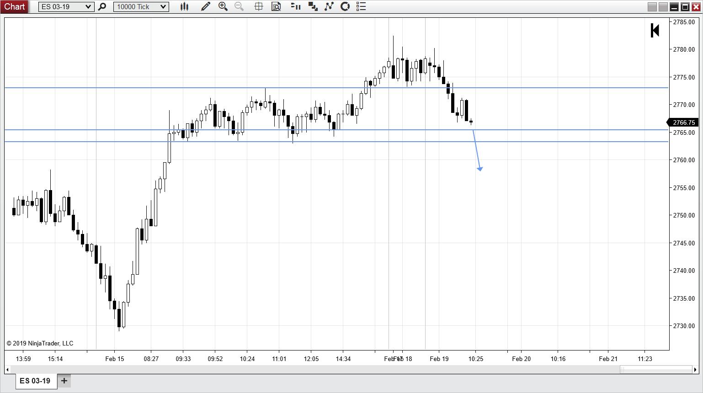Click the 09:33 time axis label
The image size is (703, 393).
pyautogui.click(x=183, y=359)
